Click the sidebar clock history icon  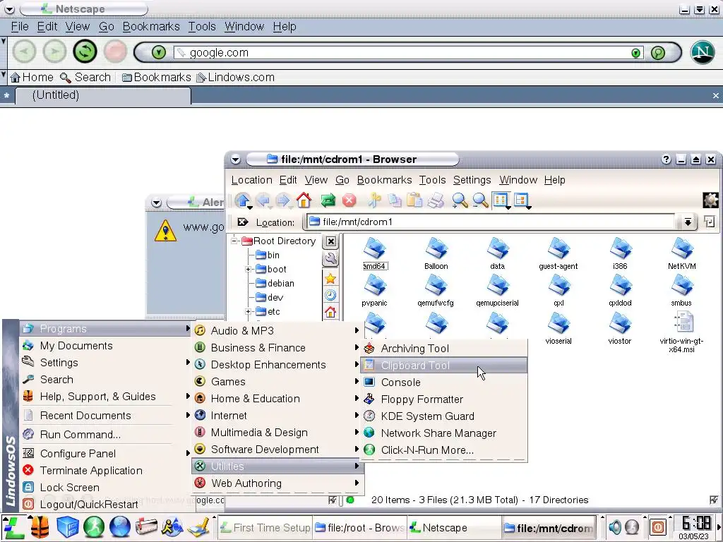330,295
